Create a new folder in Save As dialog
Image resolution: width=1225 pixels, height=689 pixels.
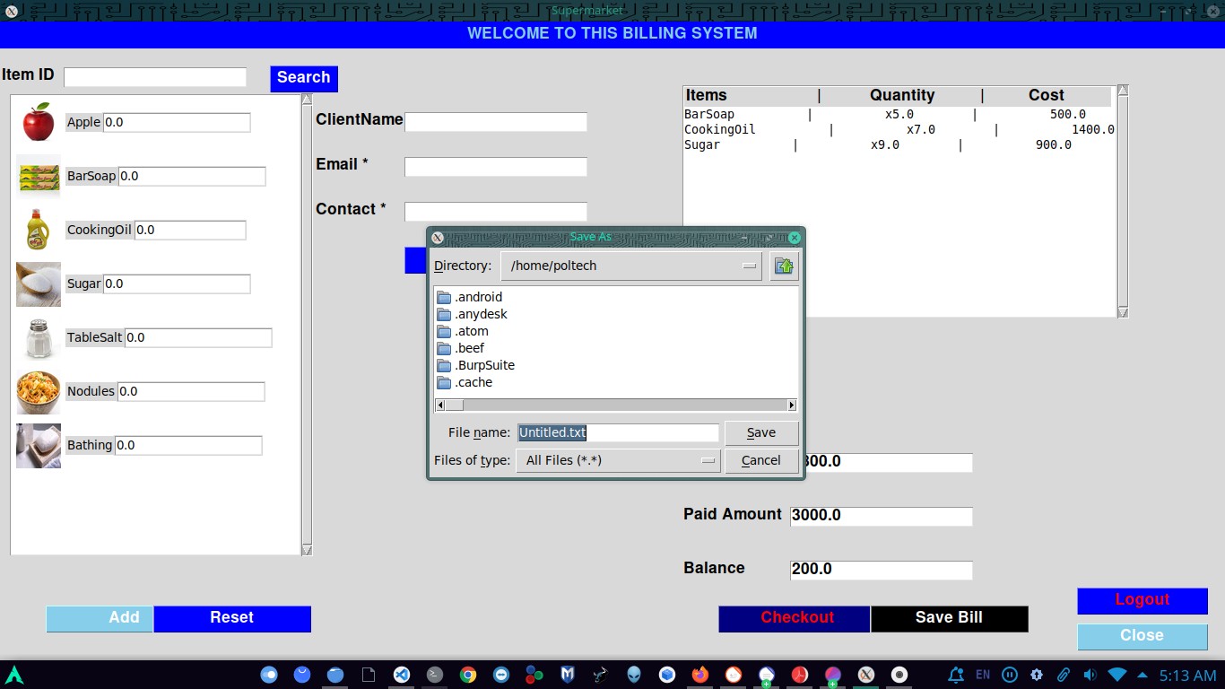coord(784,266)
